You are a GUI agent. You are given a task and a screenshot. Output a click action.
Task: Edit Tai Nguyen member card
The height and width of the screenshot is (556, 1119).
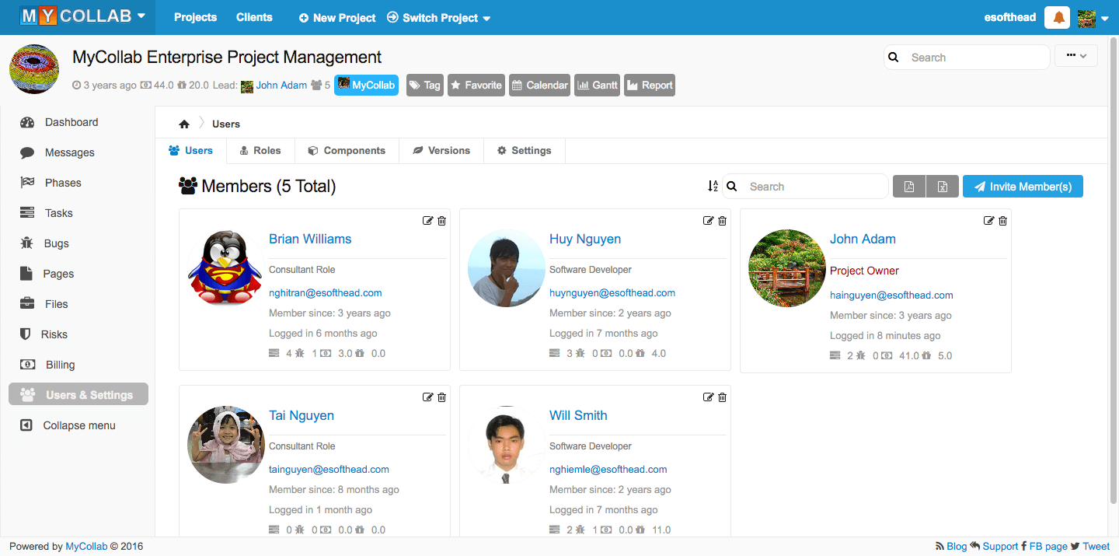[427, 397]
